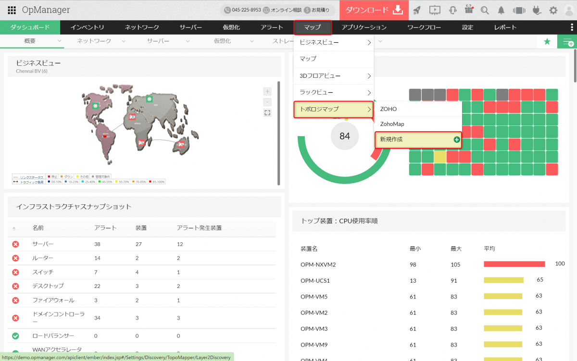The height and width of the screenshot is (361, 577).
Task: Click the yellow cell in the heatmap grid
Action: pyautogui.click(x=440, y=157)
